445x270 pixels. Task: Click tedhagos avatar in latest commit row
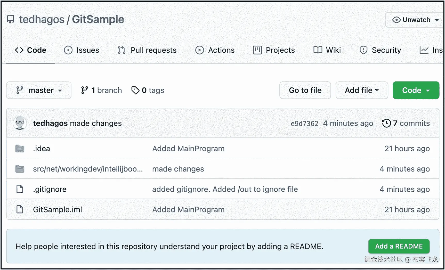[20, 123]
